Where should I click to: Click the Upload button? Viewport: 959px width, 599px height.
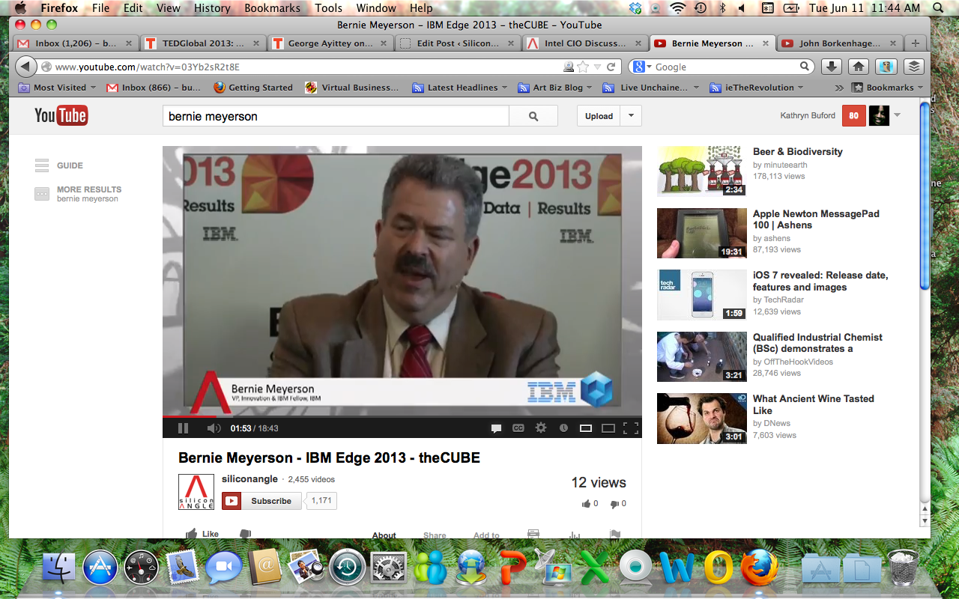[599, 116]
